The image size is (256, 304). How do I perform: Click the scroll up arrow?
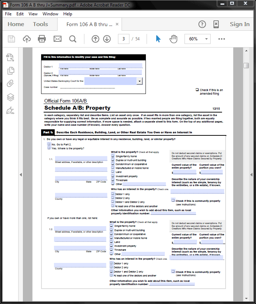click(x=246, y=51)
